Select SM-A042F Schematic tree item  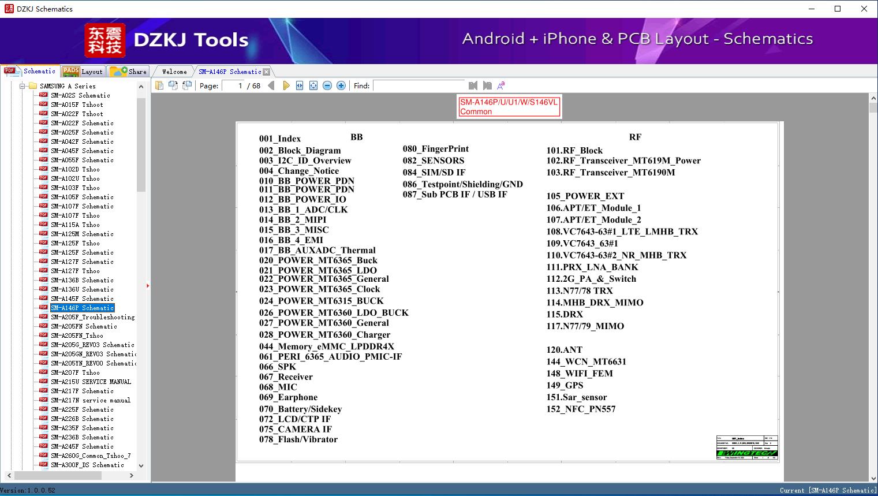click(82, 141)
